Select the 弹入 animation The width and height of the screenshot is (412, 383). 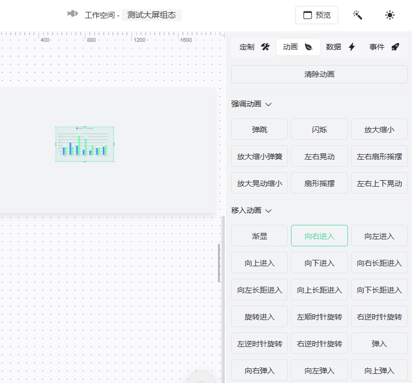[379, 344]
